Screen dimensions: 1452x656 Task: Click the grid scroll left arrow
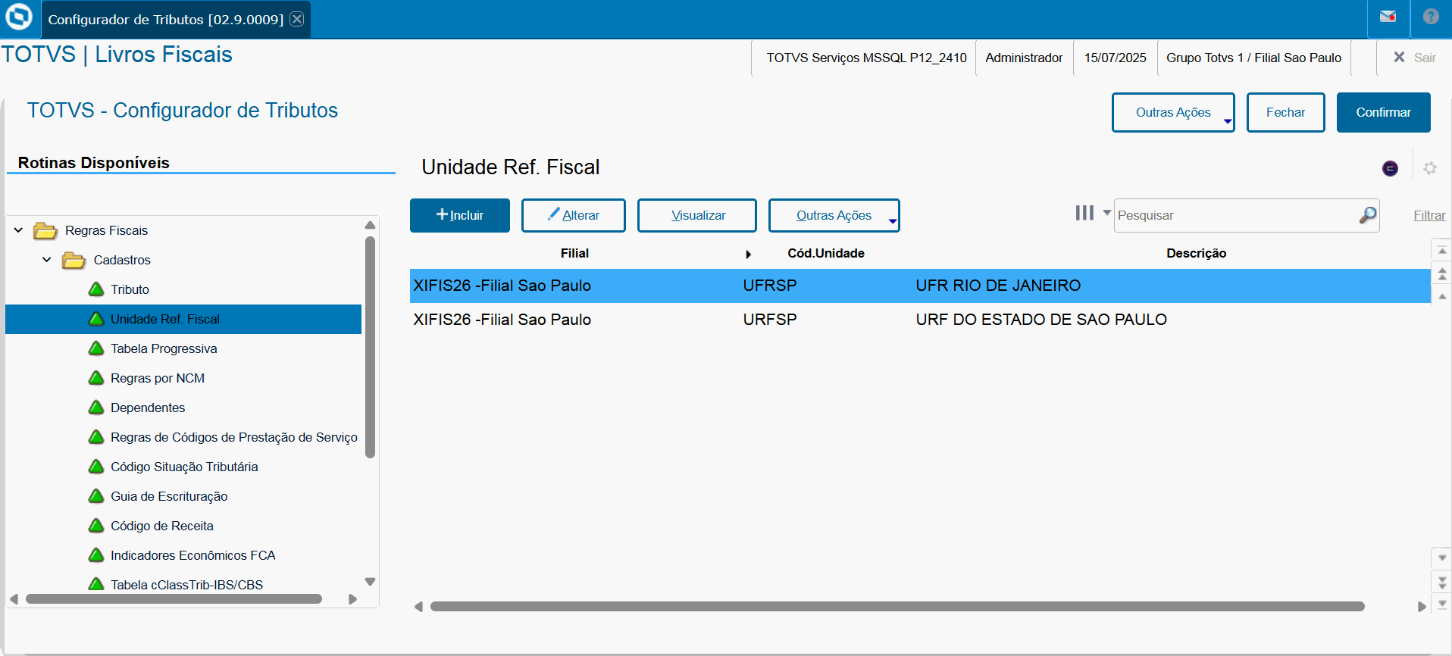point(418,607)
